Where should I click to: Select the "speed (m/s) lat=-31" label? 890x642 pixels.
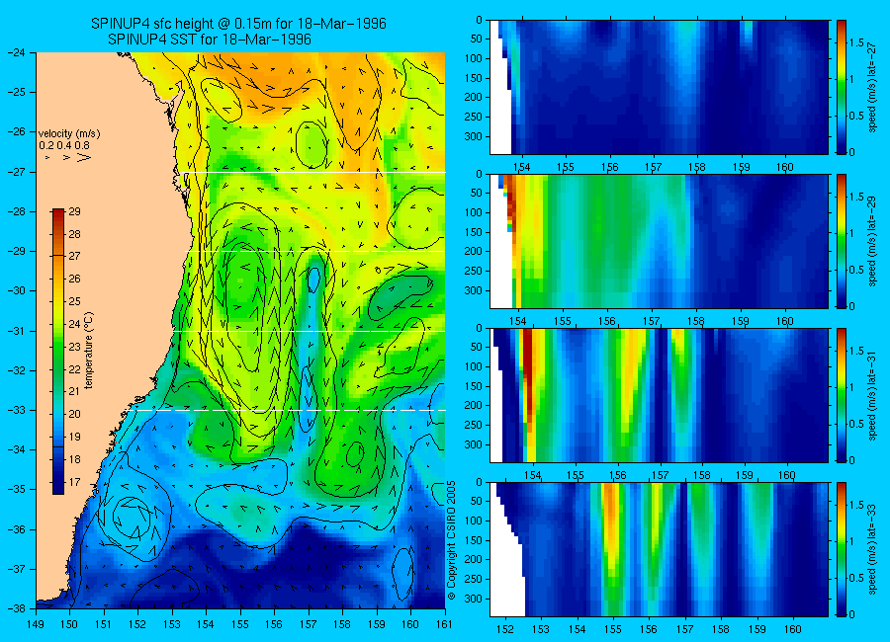click(873, 396)
